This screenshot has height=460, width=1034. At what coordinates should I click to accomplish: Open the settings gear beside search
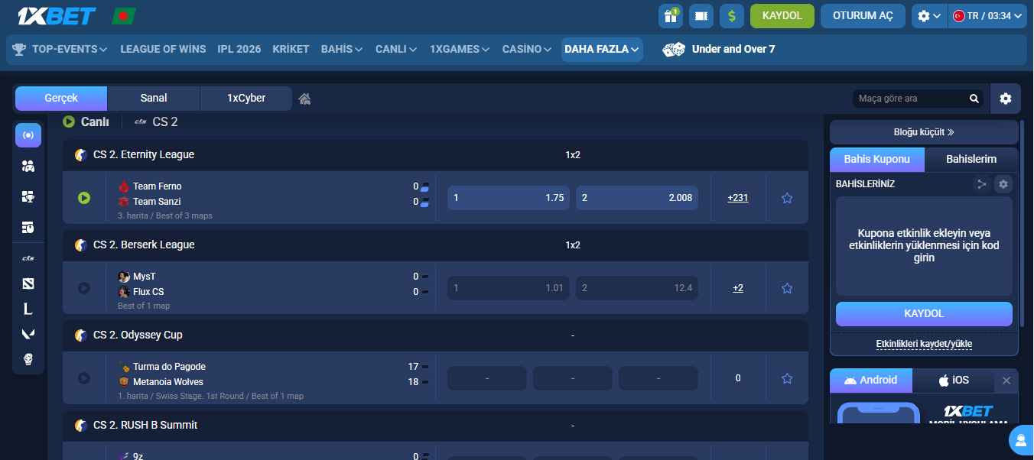pyautogui.click(x=1006, y=99)
